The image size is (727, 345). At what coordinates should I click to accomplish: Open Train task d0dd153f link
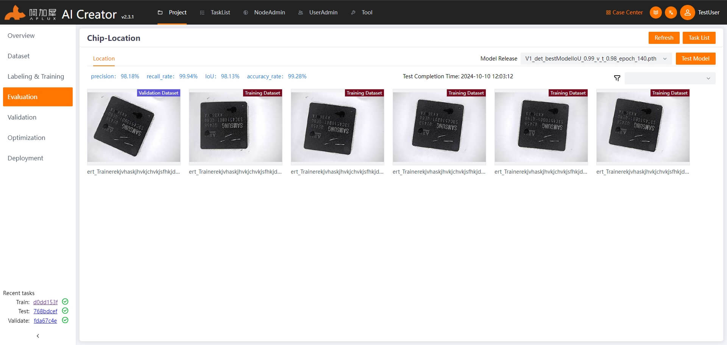point(45,302)
